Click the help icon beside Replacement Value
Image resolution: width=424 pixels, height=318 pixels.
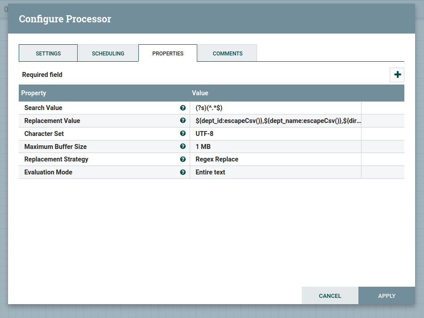coord(183,121)
